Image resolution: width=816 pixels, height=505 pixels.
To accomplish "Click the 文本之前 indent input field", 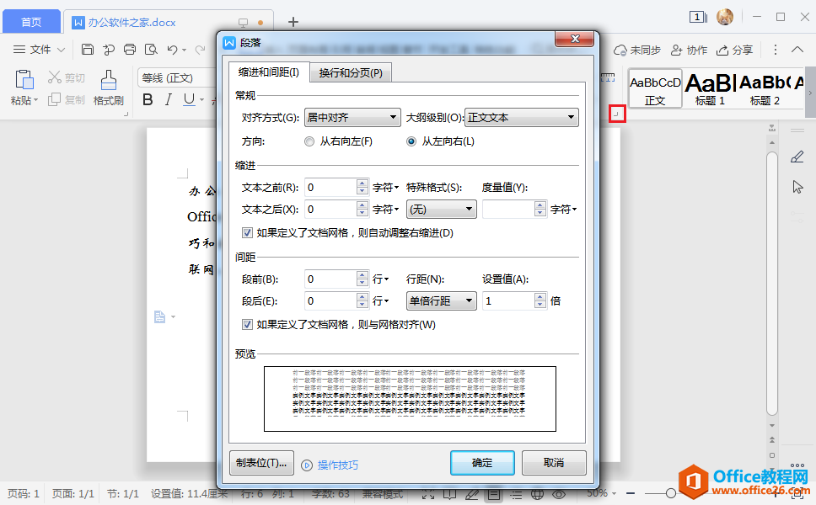I will [330, 188].
